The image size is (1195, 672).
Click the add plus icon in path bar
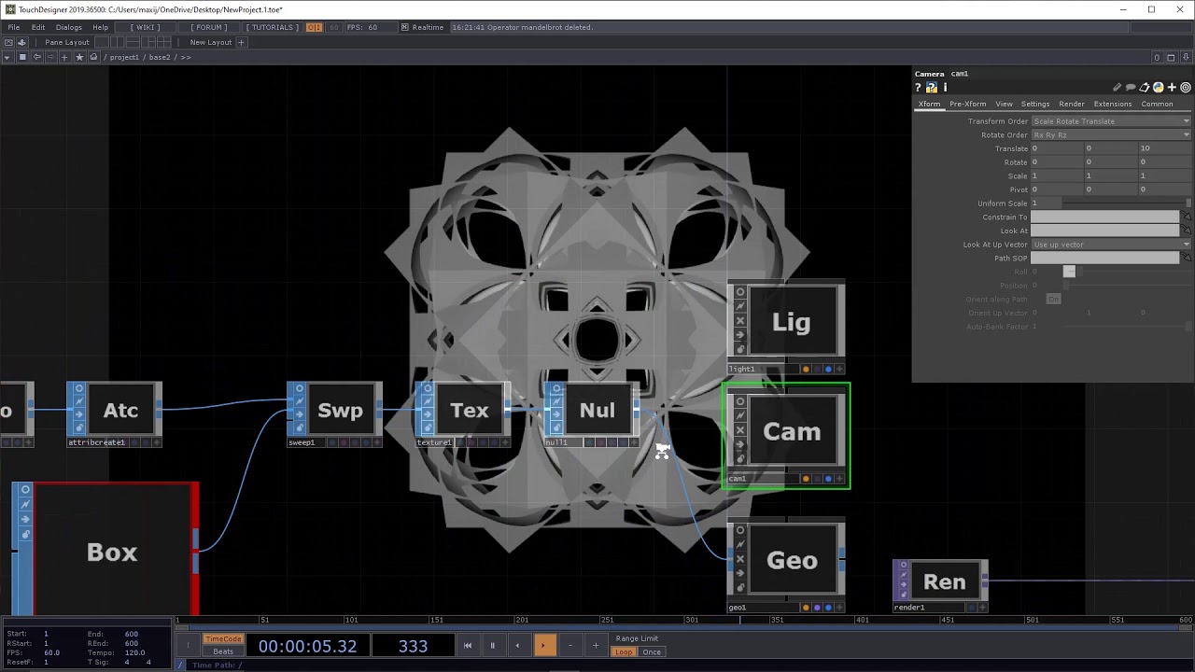[x=64, y=57]
